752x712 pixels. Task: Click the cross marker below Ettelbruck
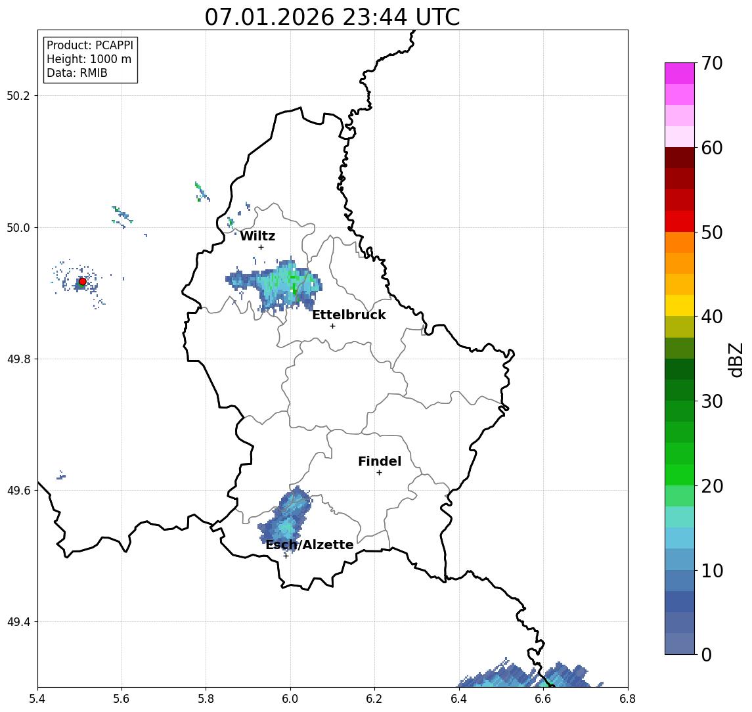(x=332, y=326)
